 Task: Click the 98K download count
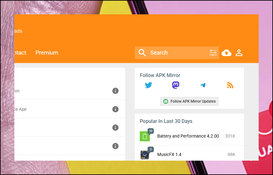tap(232, 154)
